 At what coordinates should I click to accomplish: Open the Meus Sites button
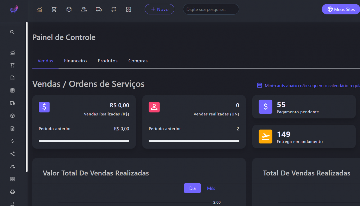click(x=341, y=9)
